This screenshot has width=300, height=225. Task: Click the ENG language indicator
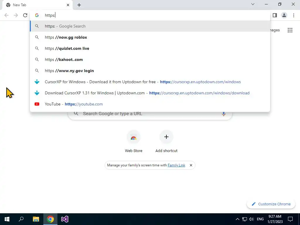click(260, 219)
